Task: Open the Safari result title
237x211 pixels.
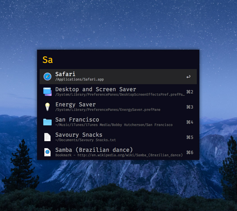Action: tap(65, 74)
